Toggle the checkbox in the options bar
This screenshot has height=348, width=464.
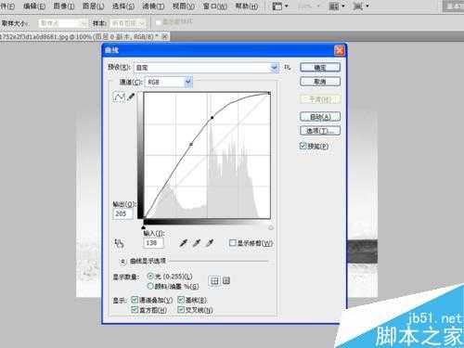(x=159, y=22)
